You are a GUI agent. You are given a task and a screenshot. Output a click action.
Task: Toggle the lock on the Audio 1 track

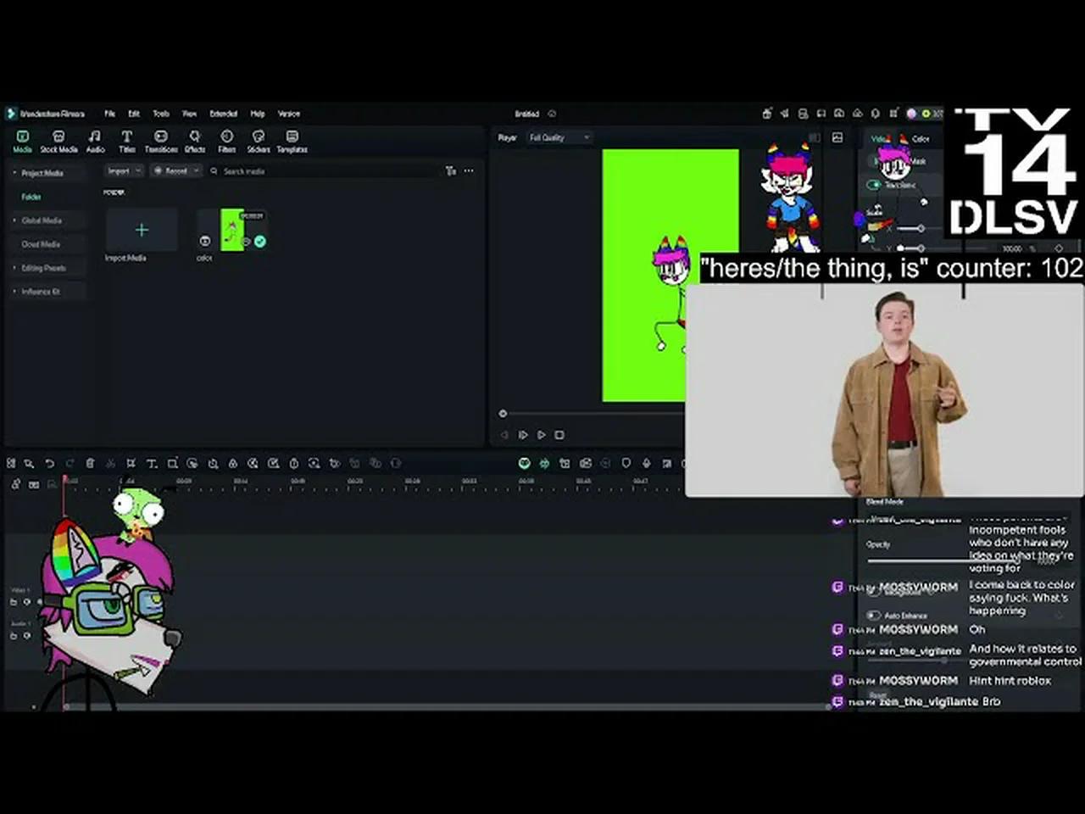point(14,635)
